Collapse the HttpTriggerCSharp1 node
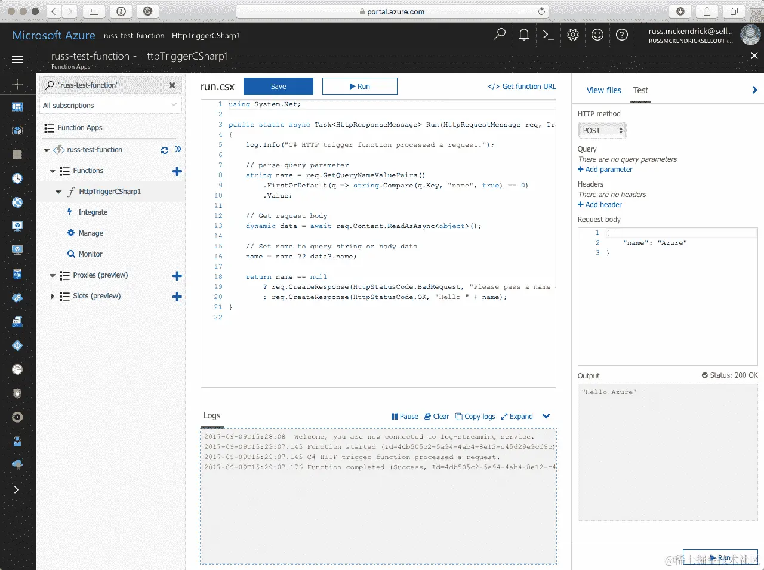The image size is (764, 570). point(58,192)
